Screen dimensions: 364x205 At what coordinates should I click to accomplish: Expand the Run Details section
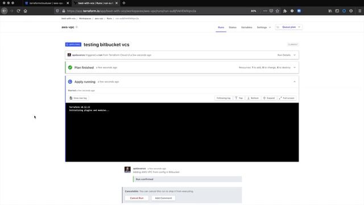click(287, 55)
